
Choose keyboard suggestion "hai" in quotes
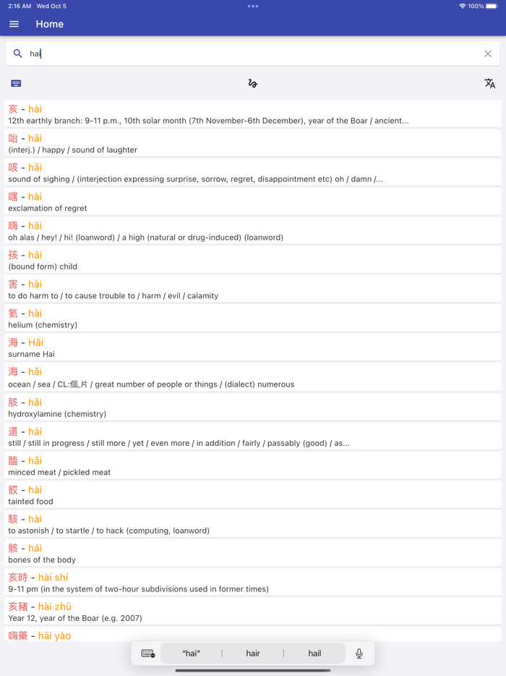(192, 653)
